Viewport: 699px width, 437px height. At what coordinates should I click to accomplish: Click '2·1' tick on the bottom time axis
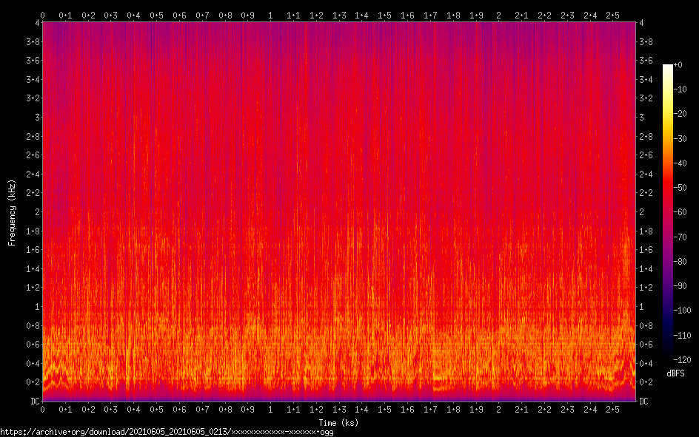coord(521,410)
